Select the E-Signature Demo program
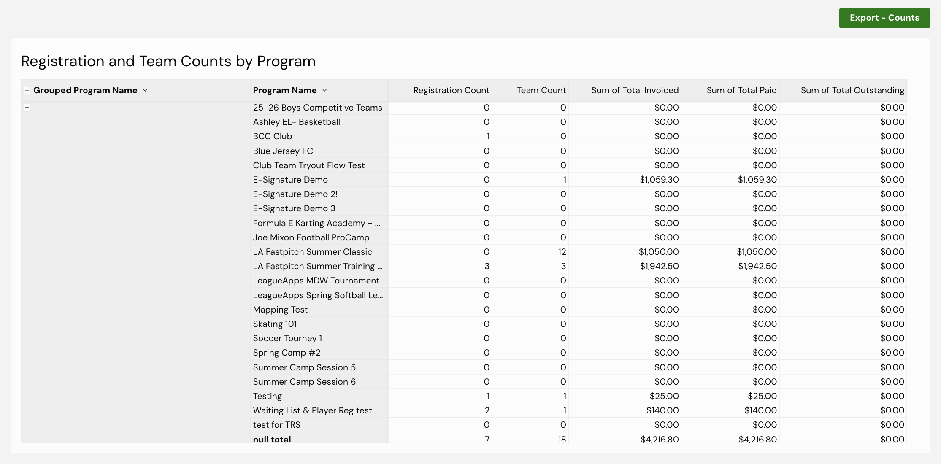This screenshot has width=941, height=464. click(290, 180)
